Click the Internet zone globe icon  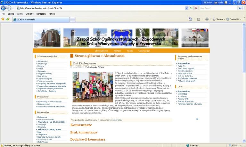tap(188, 145)
